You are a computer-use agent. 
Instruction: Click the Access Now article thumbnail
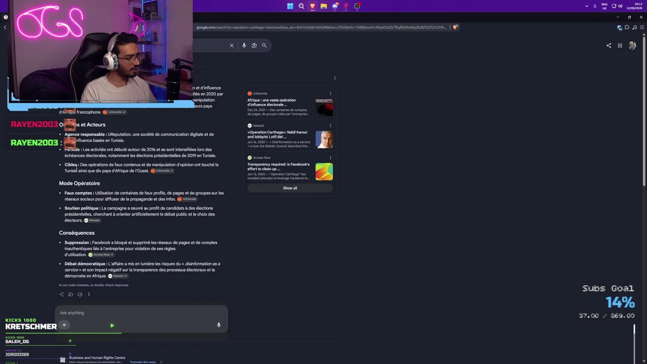[324, 171]
